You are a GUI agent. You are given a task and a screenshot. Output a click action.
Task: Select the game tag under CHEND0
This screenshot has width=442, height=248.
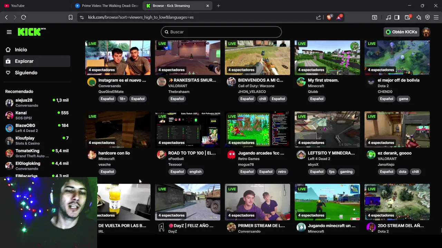tap(403, 99)
